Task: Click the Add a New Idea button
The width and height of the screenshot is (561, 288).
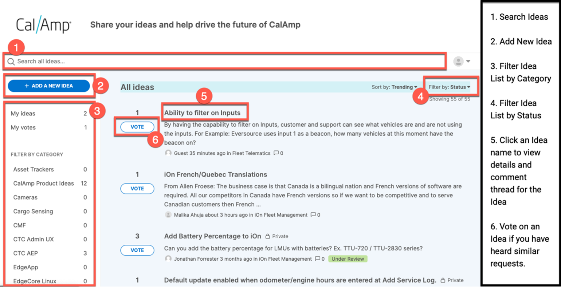Action: [49, 86]
